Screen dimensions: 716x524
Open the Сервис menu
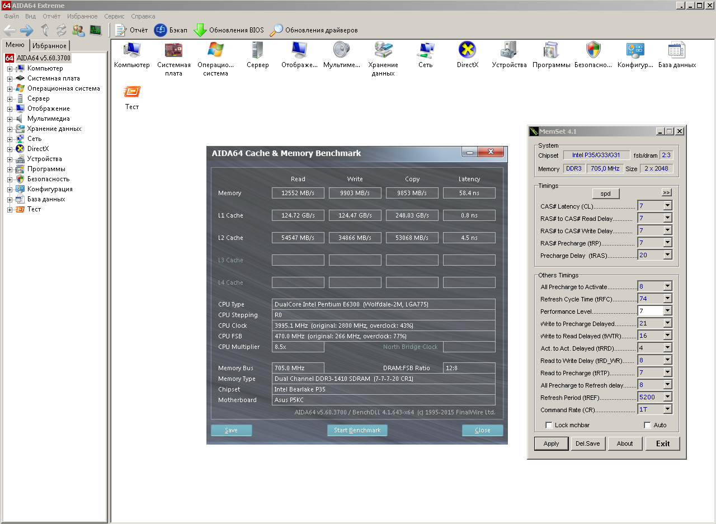[x=114, y=16]
